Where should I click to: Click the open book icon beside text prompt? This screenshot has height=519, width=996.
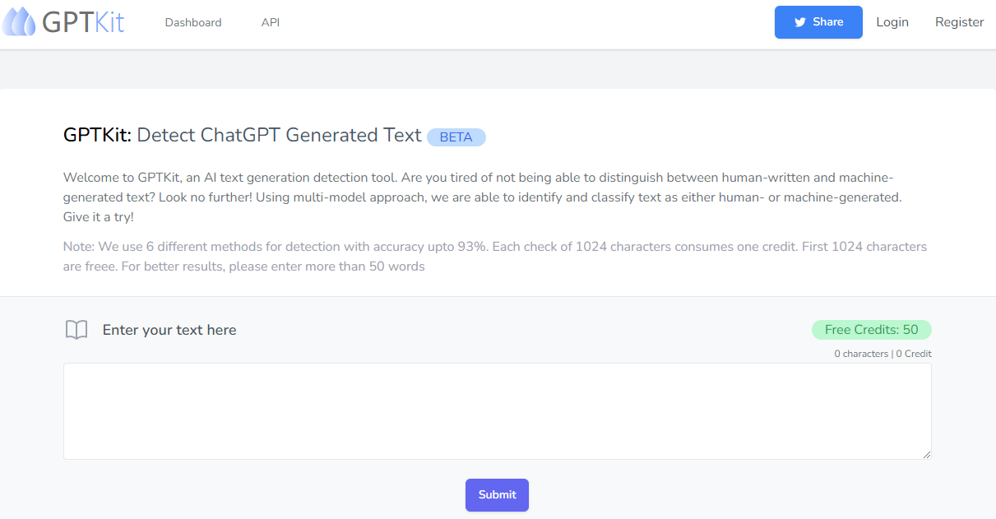[x=76, y=329]
